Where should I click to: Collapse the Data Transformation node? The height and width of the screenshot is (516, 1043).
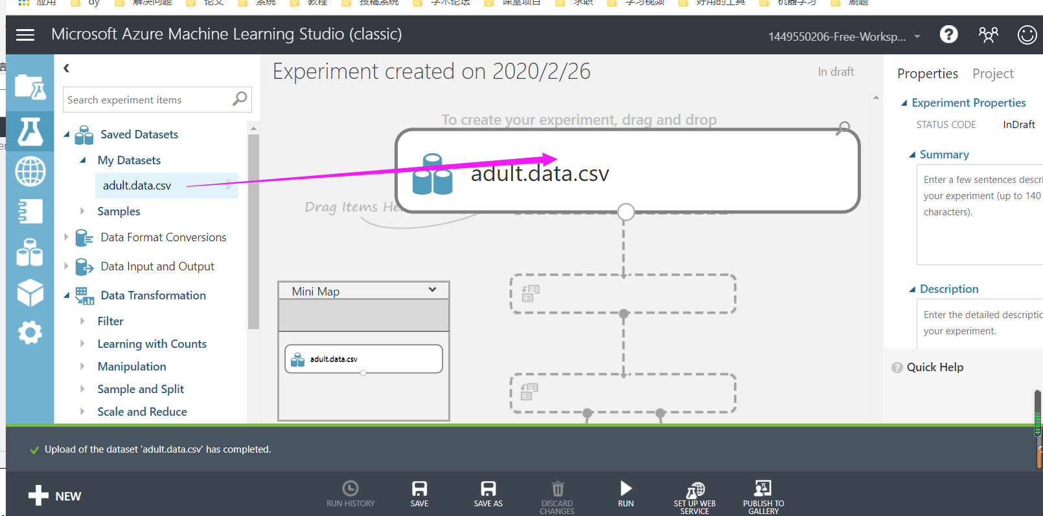pos(66,296)
